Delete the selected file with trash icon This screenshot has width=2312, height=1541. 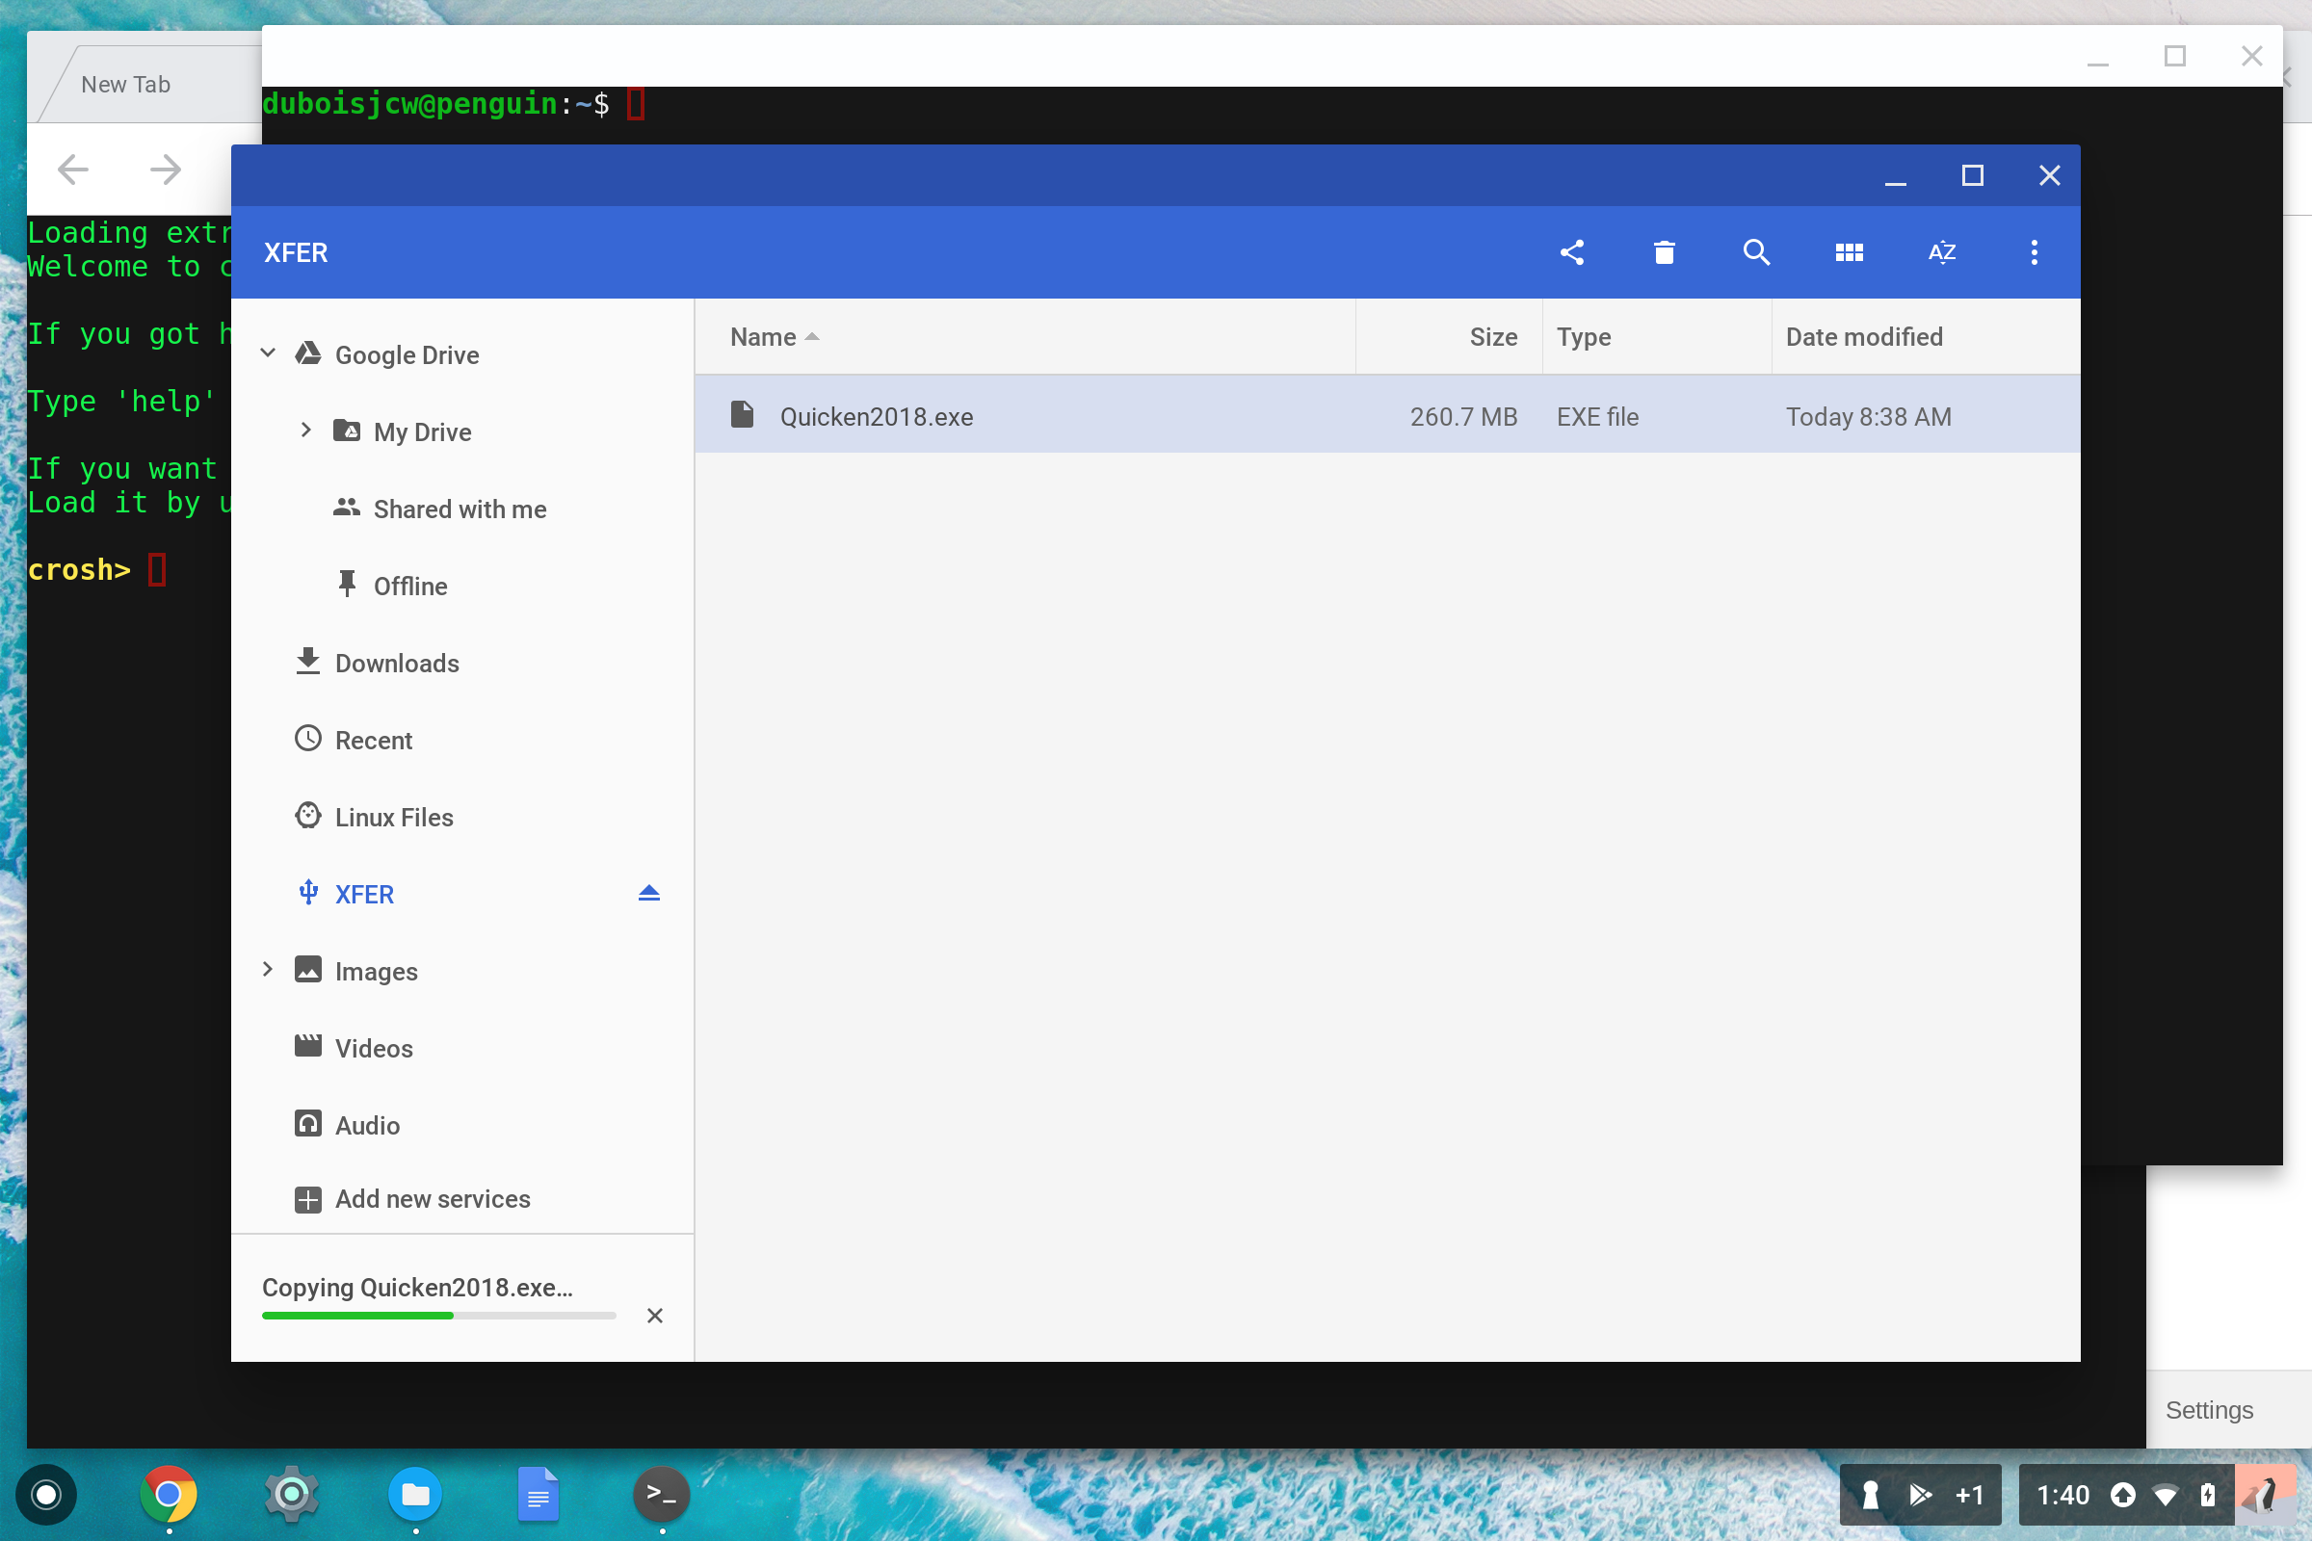click(x=1665, y=252)
